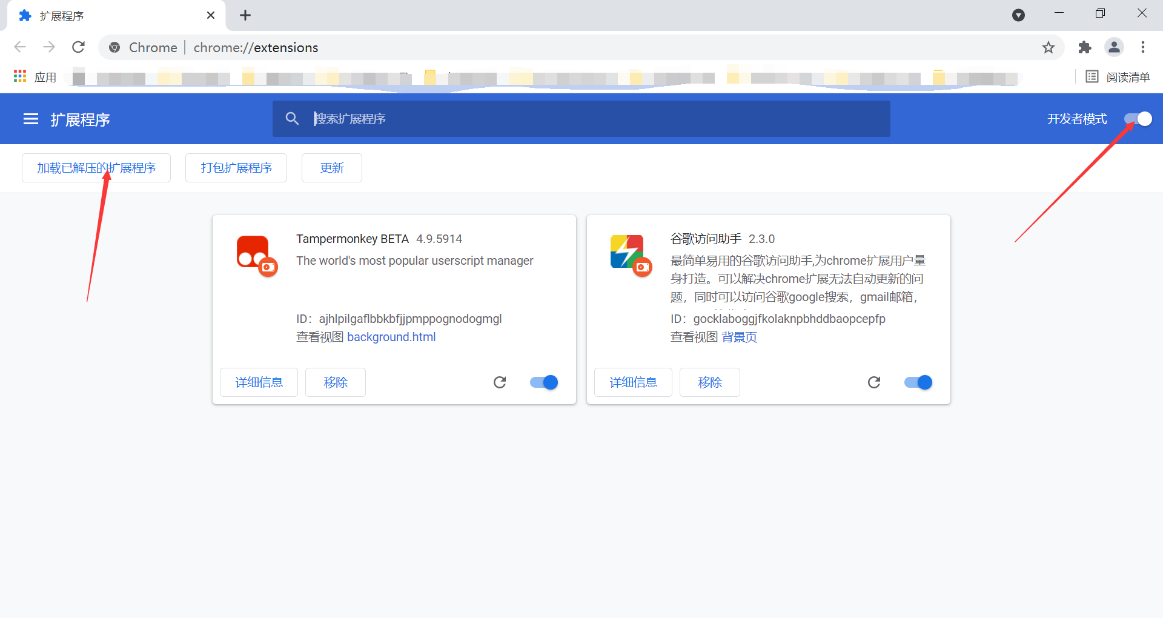Viewport: 1163px width, 618px height.
Task: Open the 阅读清单 reading list
Action: tap(1118, 77)
